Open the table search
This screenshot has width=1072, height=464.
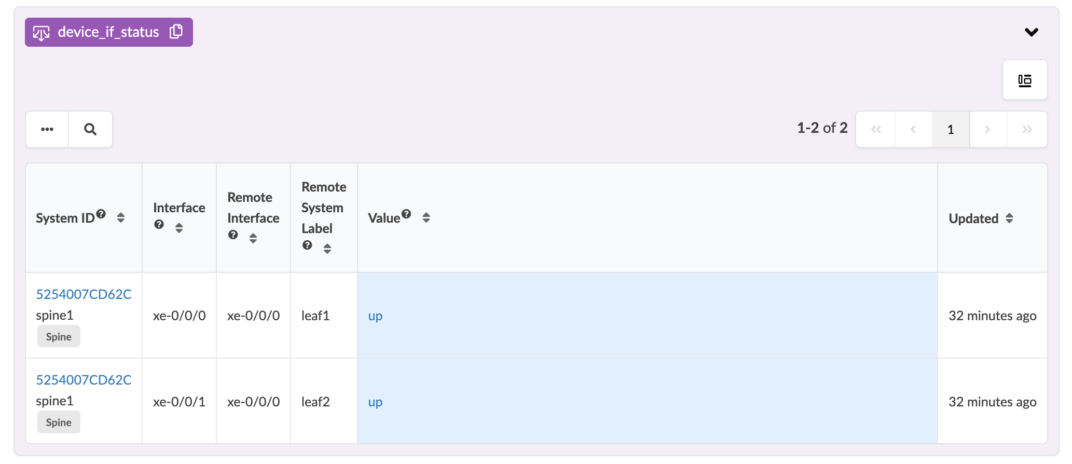point(90,129)
